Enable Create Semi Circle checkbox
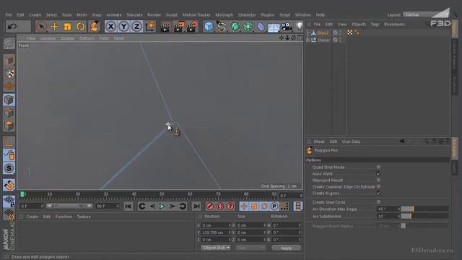462x260 pixels. tap(378, 202)
